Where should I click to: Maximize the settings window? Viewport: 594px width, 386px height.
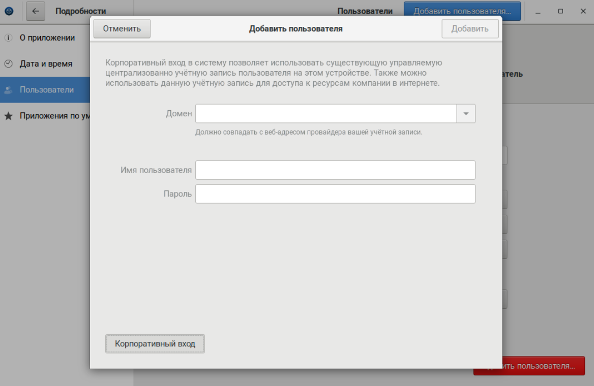pyautogui.click(x=560, y=11)
